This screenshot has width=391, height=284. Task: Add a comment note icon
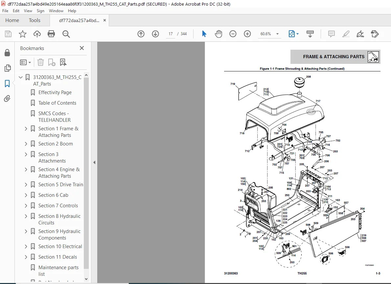click(332, 34)
